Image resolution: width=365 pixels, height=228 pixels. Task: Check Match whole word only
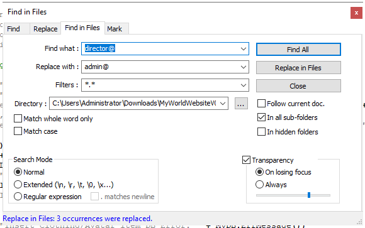18,119
